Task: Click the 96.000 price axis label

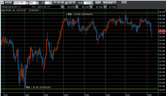Action: [162, 19]
